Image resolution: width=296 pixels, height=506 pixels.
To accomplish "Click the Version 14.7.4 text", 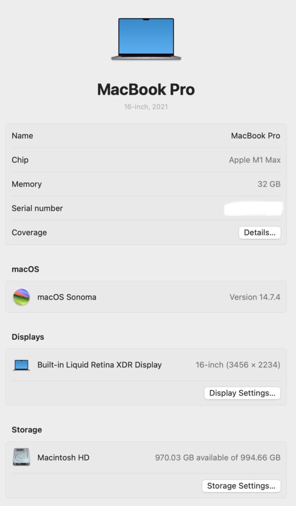I will click(255, 297).
